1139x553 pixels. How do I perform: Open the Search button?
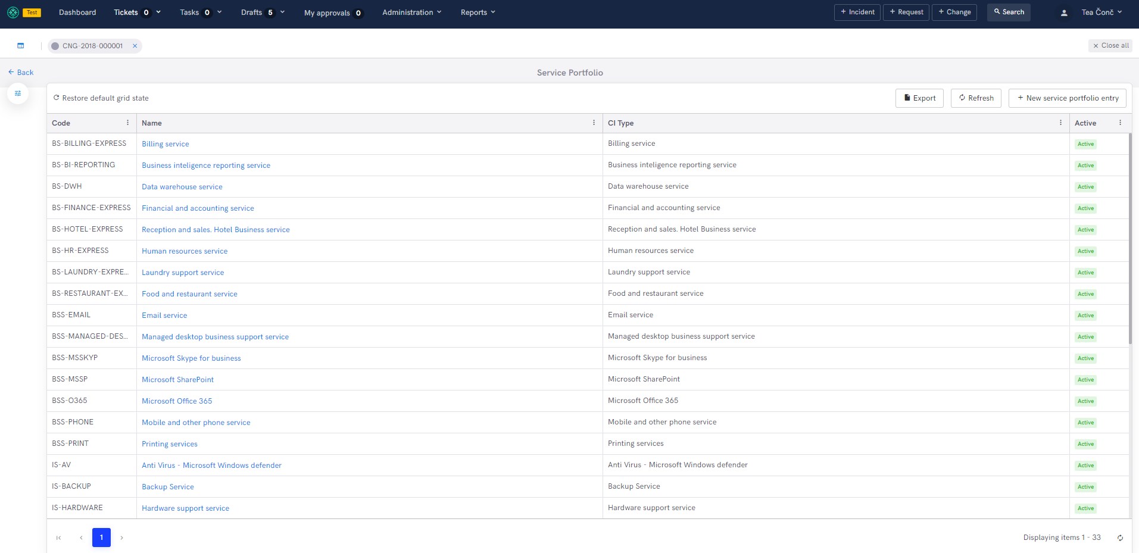1009,13
